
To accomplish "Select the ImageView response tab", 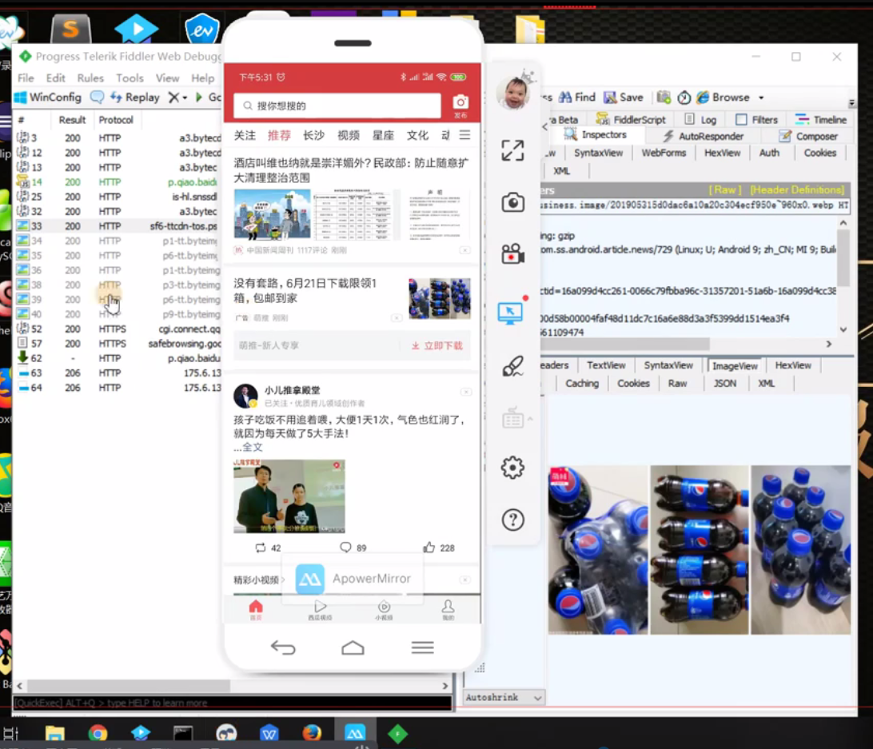I will [x=735, y=365].
